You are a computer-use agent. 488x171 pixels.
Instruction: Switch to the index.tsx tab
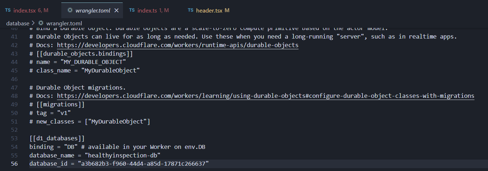coord(26,10)
